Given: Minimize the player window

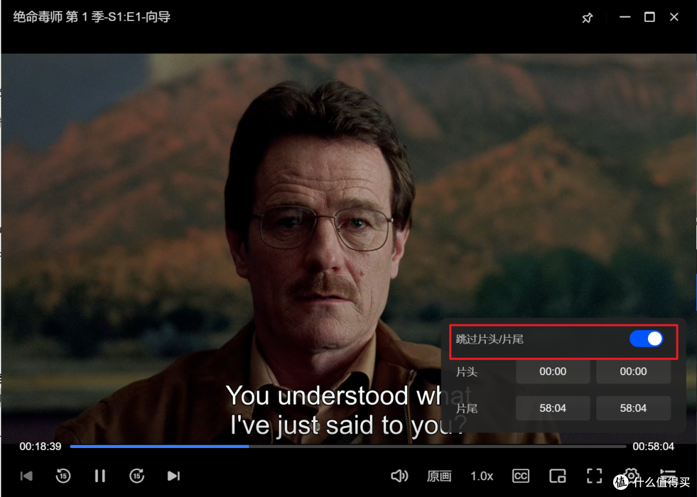Looking at the screenshot, I should tap(625, 17).
